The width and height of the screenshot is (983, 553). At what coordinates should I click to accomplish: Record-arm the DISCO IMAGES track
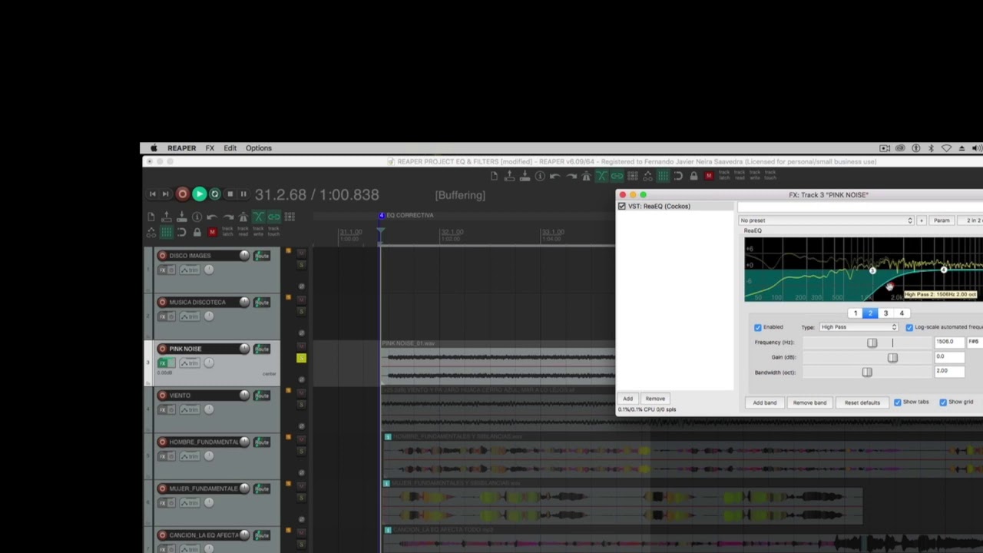162,256
